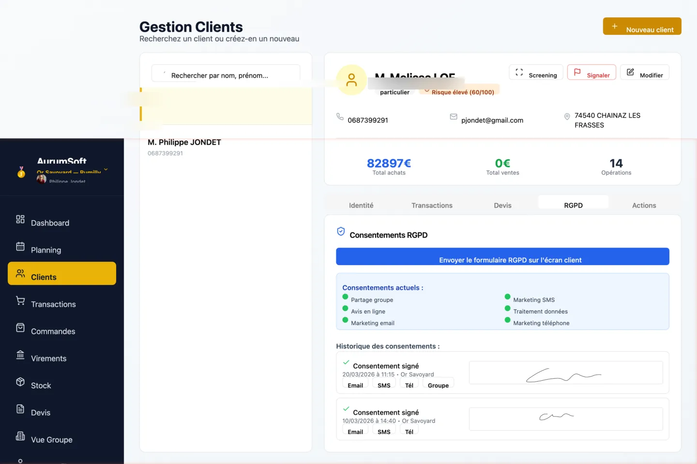Screen dimensions: 697x464
Task: Click the Vue Groupe building icon
Action: click(x=20, y=436)
